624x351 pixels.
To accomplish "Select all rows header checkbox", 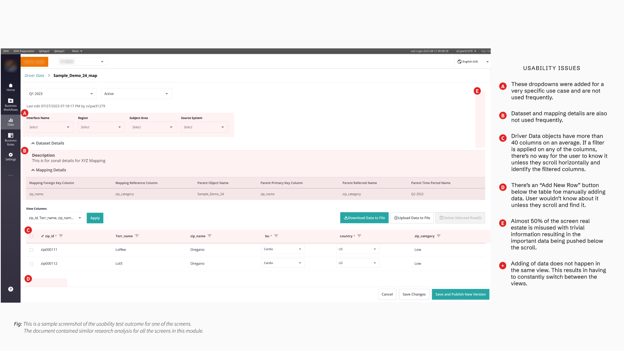I will (x=32, y=236).
